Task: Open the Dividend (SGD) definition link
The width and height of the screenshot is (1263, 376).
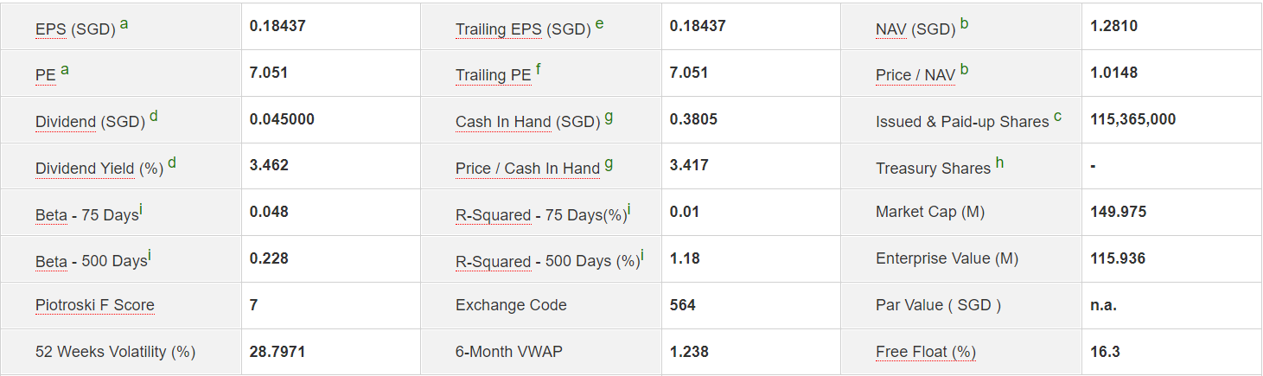Action: 66,122
